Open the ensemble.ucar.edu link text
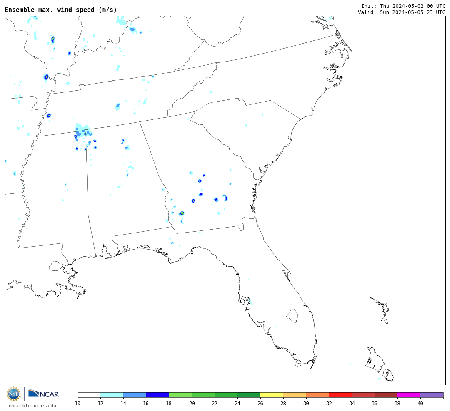The height and width of the screenshot is (411, 450). pos(32,406)
